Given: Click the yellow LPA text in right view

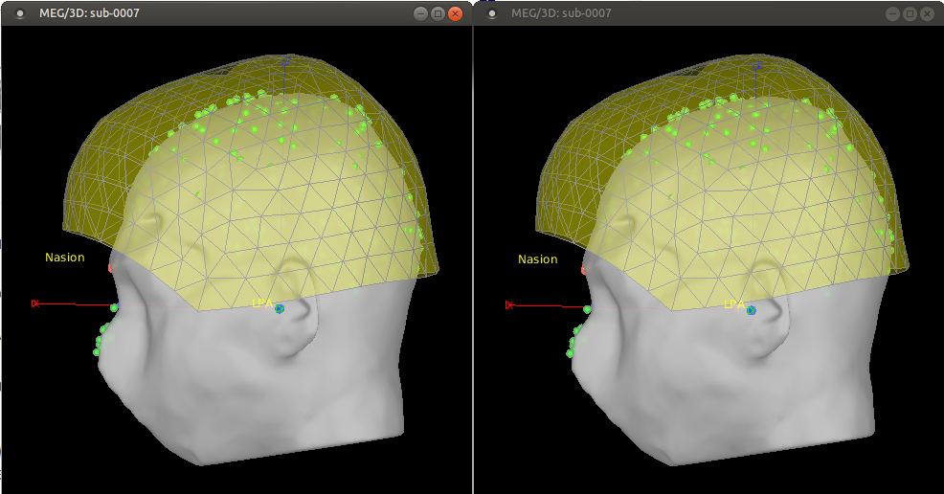Looking at the screenshot, I should click(733, 304).
